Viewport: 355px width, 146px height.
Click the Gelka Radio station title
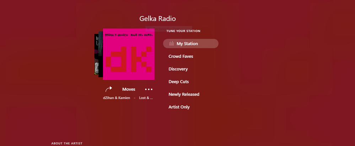pos(157,18)
